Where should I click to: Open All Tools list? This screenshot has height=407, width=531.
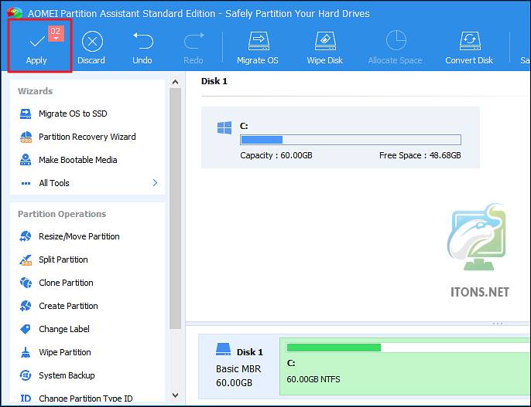(54, 183)
